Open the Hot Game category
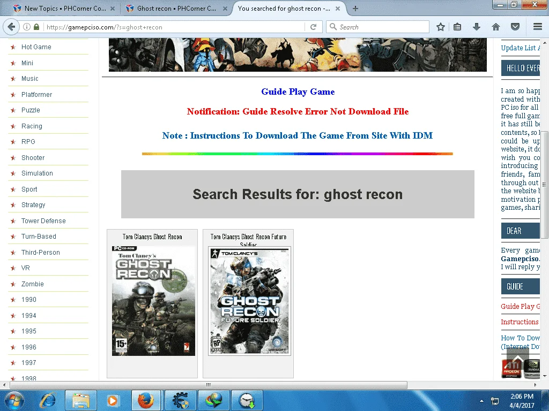 (36, 47)
